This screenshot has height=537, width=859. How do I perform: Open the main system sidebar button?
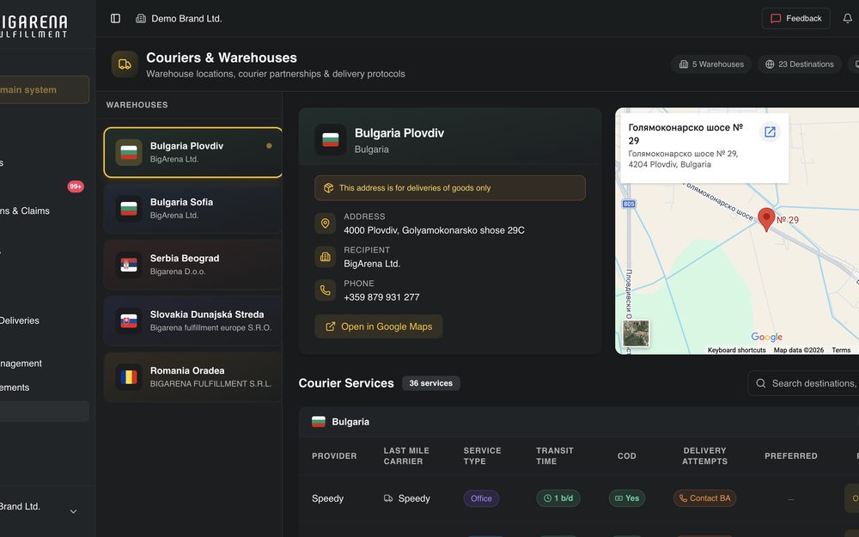pos(44,90)
